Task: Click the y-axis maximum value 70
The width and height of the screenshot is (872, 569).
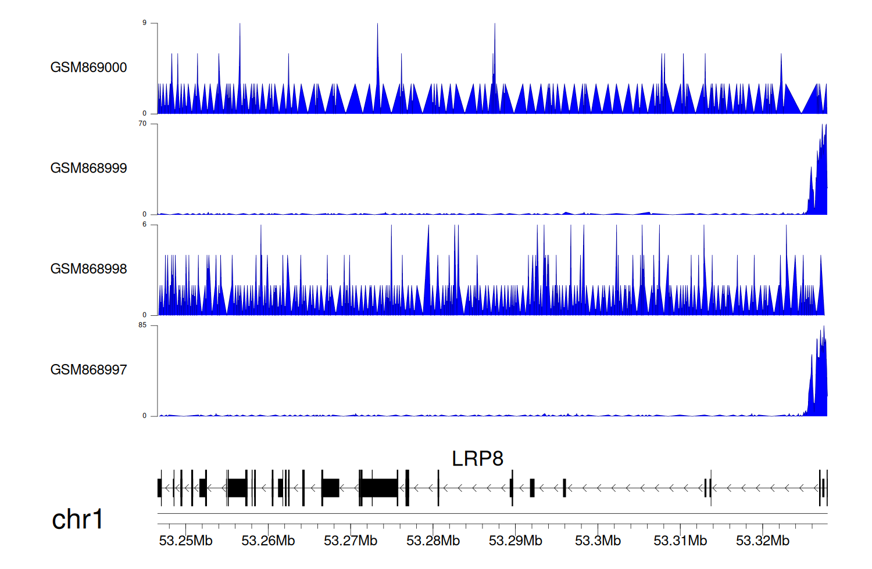Action: coord(142,124)
